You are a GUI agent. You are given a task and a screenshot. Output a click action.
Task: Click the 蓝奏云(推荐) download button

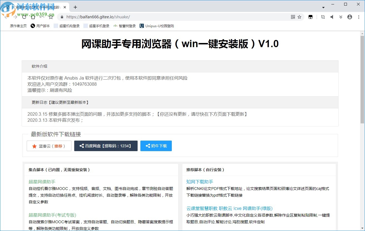(49, 146)
